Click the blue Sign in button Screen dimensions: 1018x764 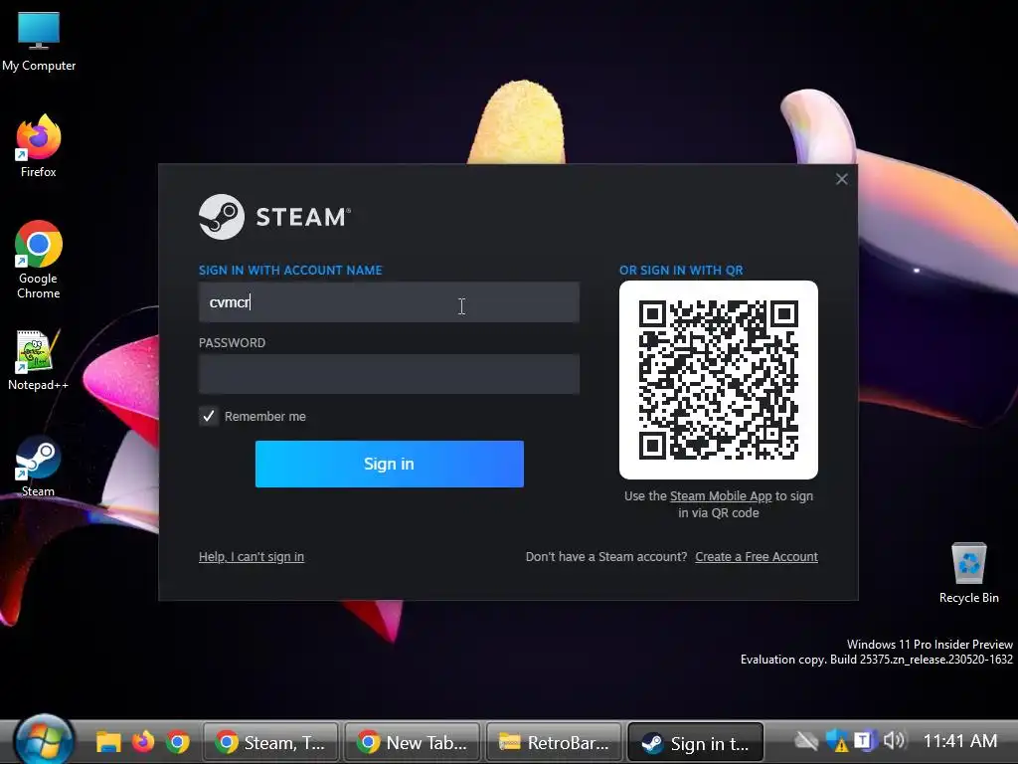pyautogui.click(x=390, y=464)
